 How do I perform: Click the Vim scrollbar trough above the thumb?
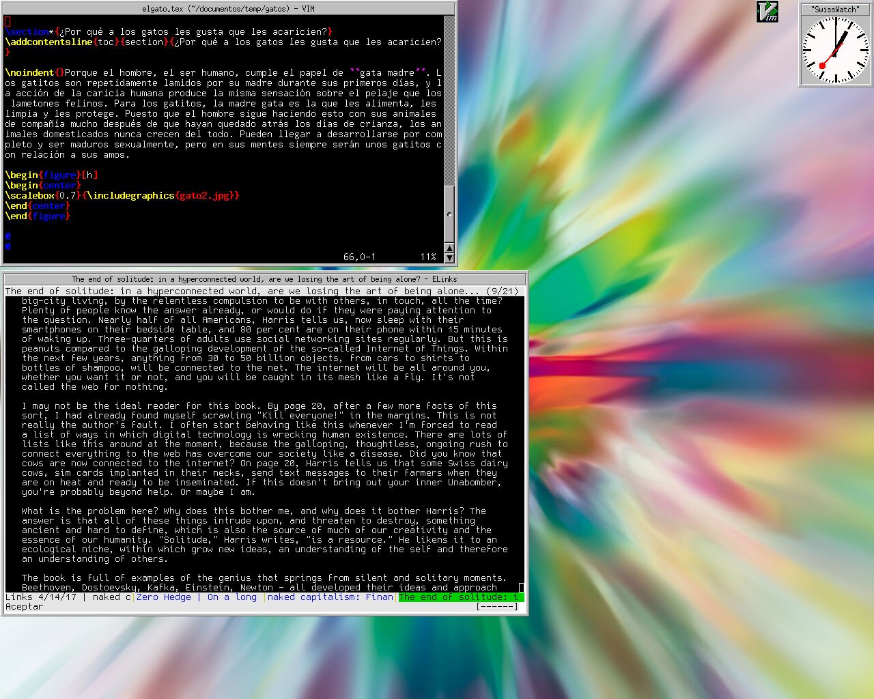tap(449, 100)
